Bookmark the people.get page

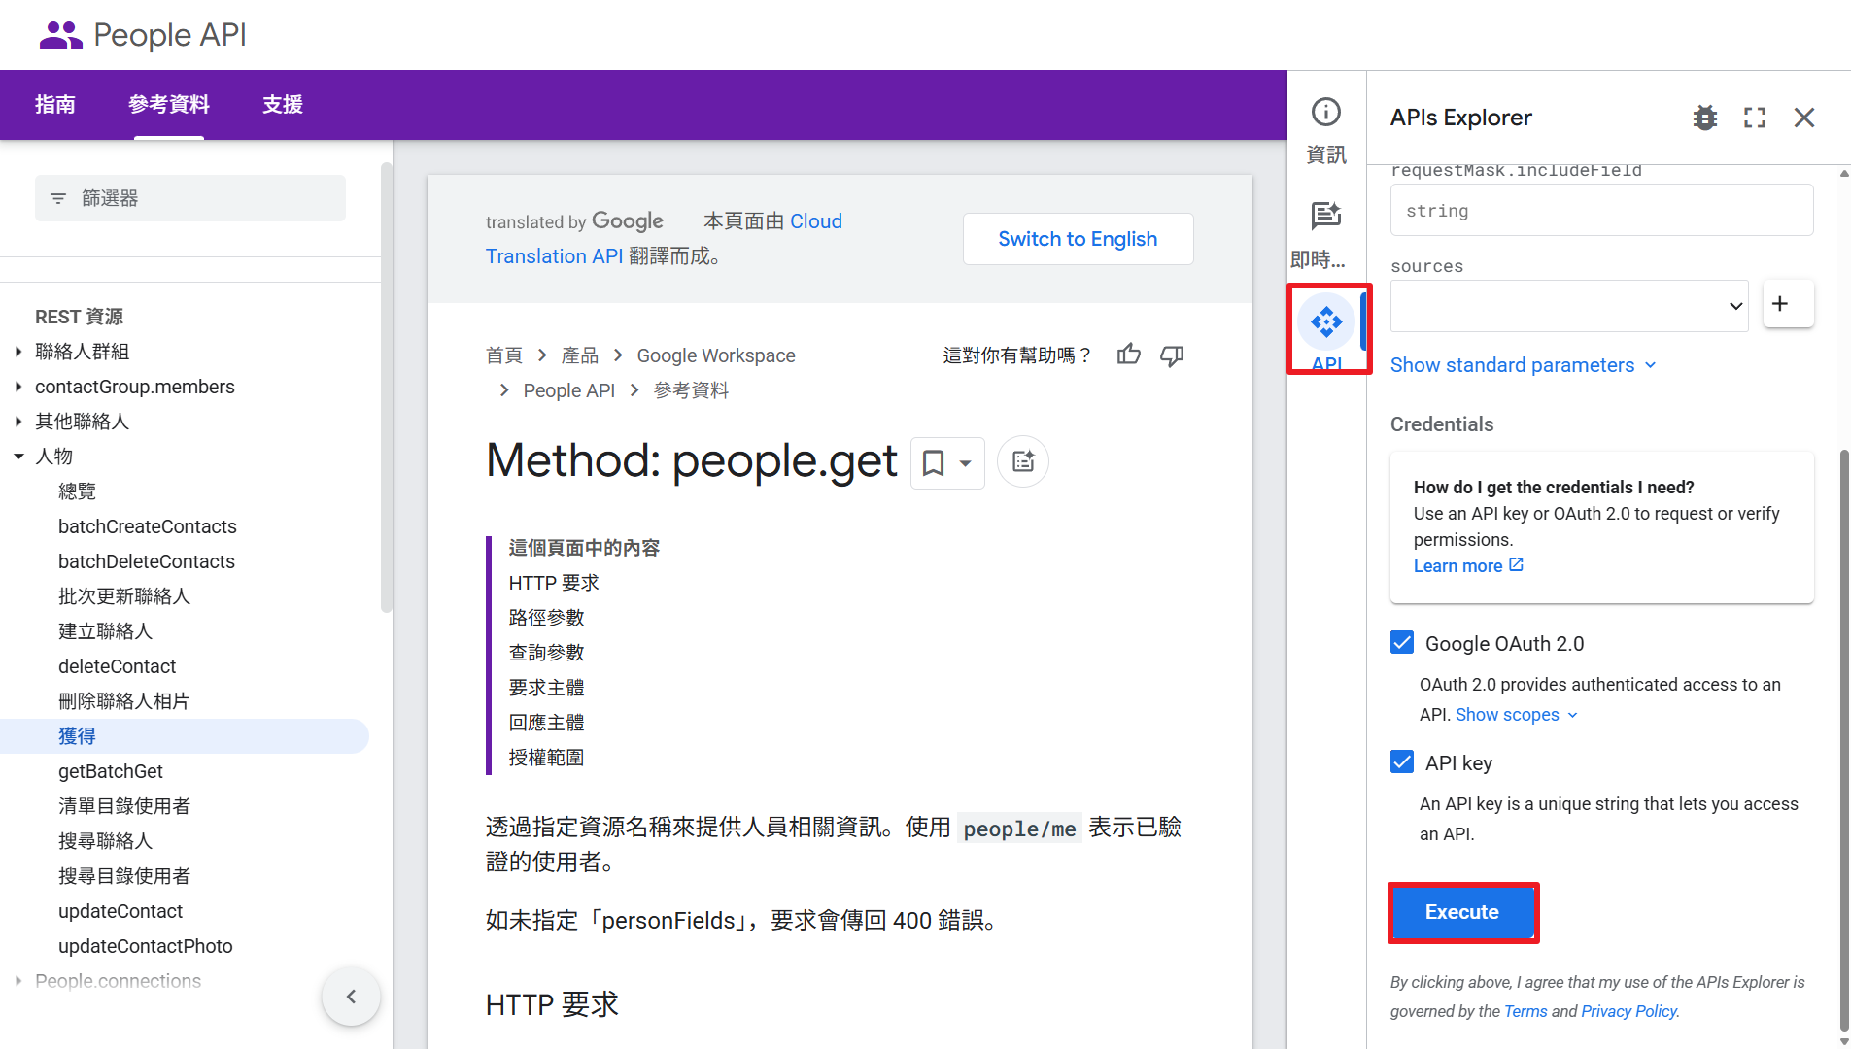tap(933, 462)
